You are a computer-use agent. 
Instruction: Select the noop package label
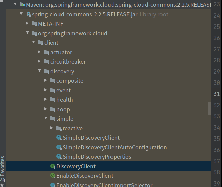[x=63, y=110]
